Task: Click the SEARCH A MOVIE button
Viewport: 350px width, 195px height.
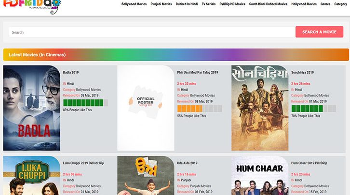Action: coord(319,32)
